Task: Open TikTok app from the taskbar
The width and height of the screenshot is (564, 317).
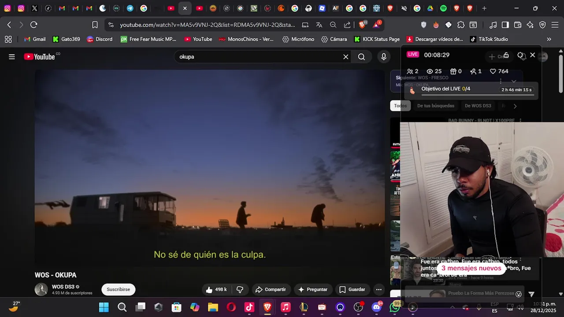Action: (249, 307)
